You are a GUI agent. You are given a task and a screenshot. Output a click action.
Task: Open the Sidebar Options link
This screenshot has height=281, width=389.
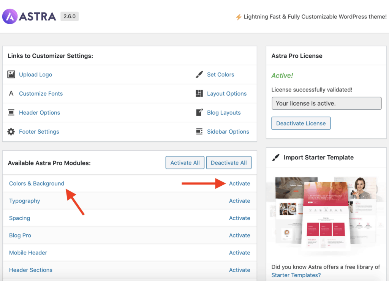(x=228, y=132)
